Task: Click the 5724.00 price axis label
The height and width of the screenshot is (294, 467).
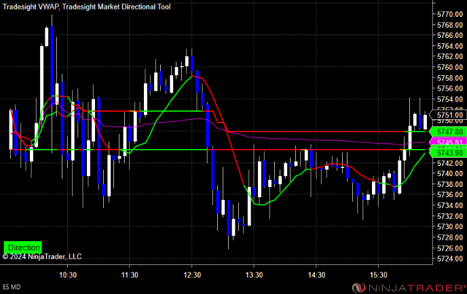Action: [x=450, y=258]
